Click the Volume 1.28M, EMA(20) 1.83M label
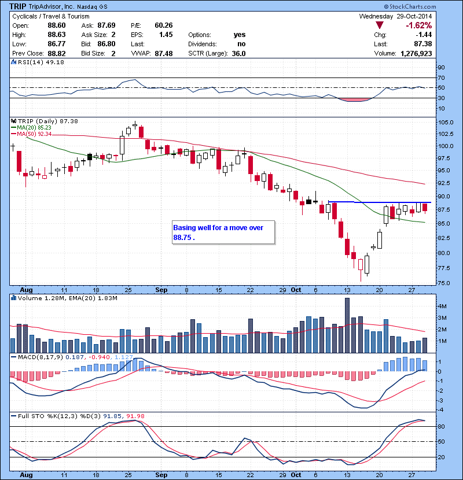Viewport: 463px width, 480px height. point(67,298)
